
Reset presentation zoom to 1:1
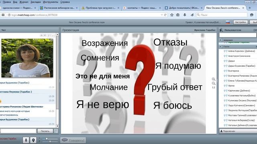coord(214,87)
